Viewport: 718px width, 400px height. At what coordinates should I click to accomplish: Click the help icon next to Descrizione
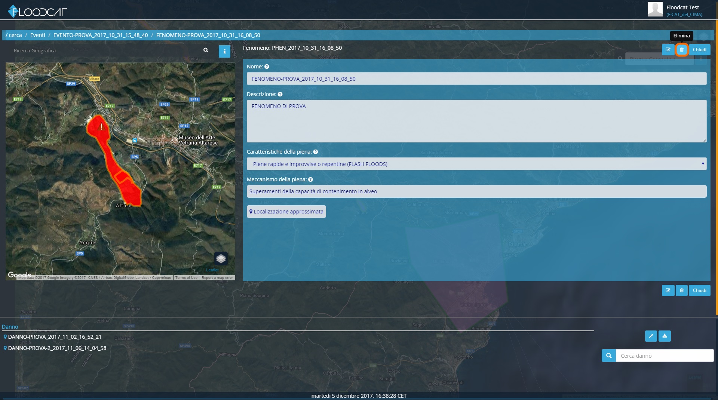(x=280, y=94)
